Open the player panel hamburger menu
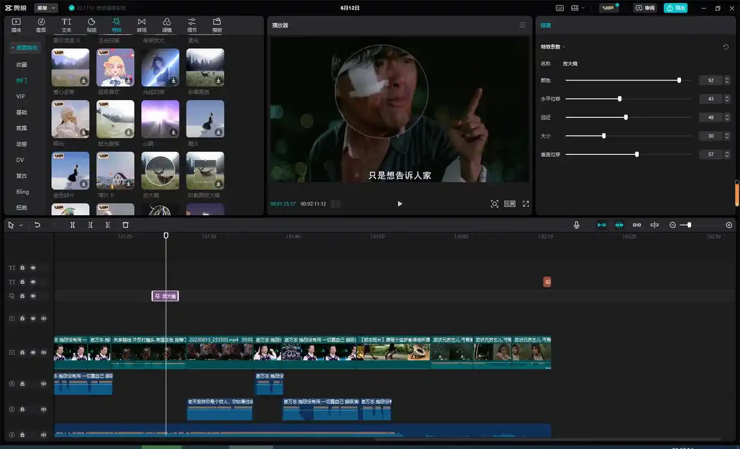Viewport: 740px width, 449px height. (523, 25)
